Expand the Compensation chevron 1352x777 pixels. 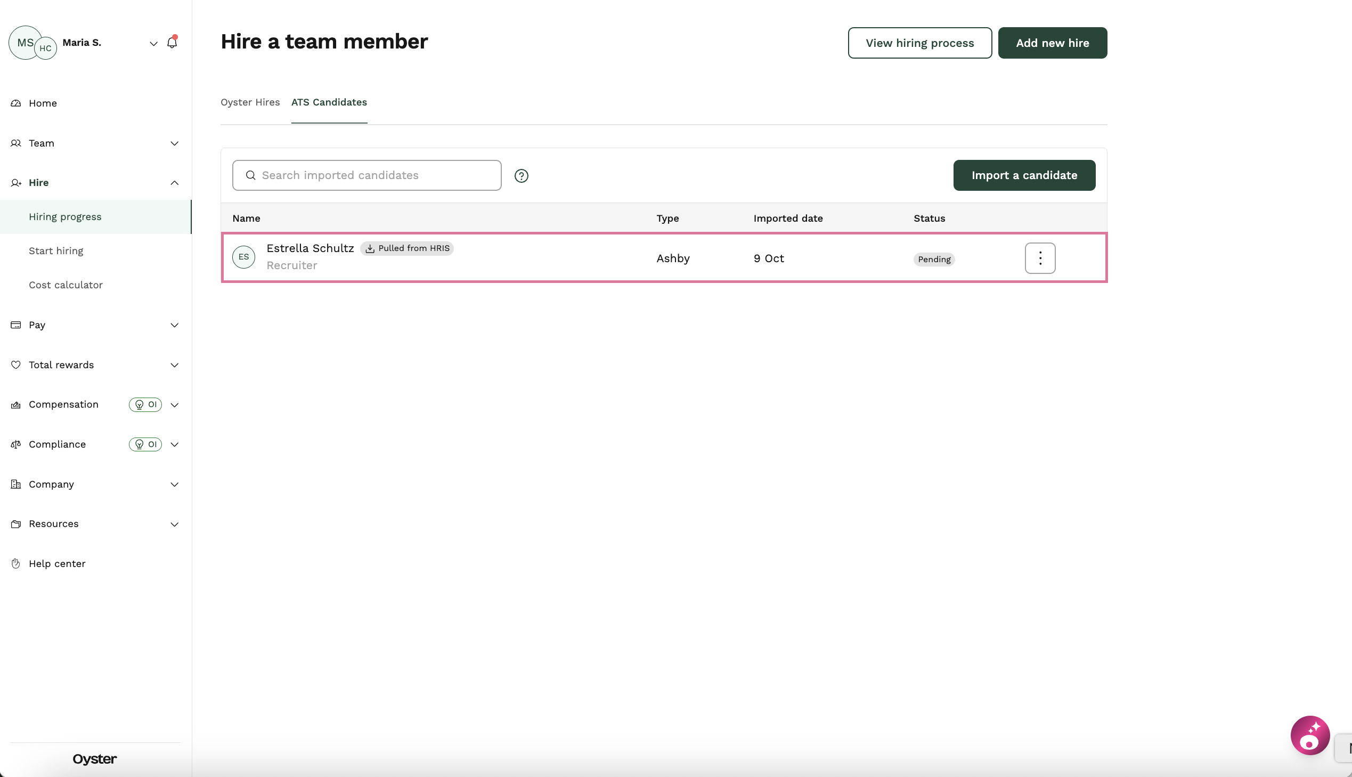click(x=174, y=404)
